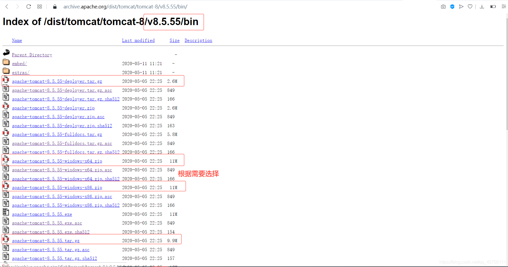508x267 pixels.
Task: Sort listing by Size column header
Action: tap(175, 41)
